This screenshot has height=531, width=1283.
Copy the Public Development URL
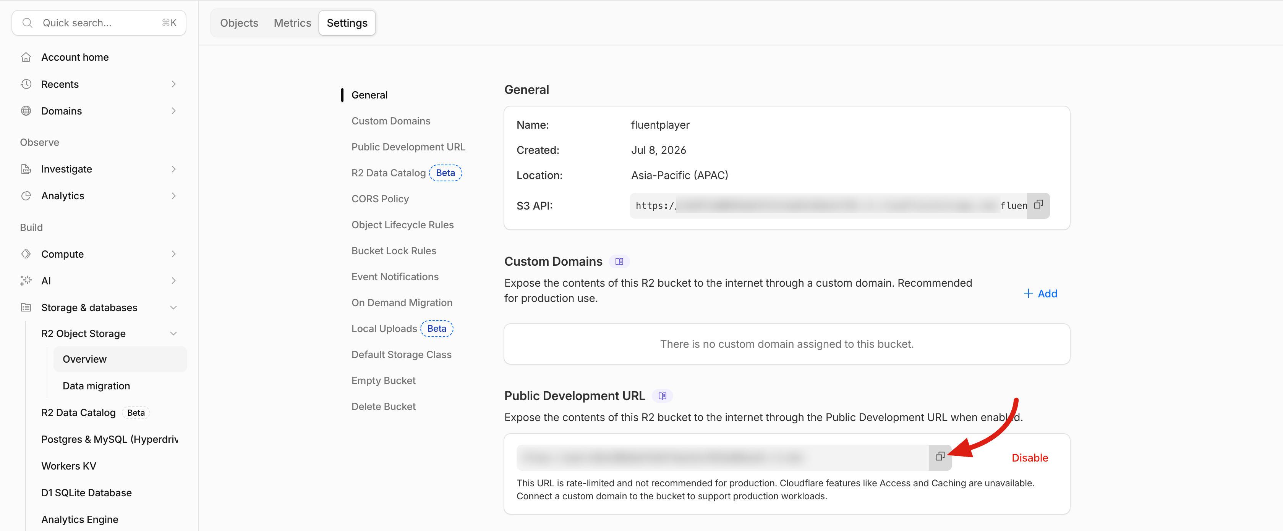[940, 457]
